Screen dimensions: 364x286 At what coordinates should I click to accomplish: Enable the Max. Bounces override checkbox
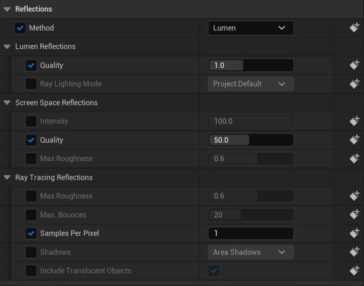click(x=31, y=215)
